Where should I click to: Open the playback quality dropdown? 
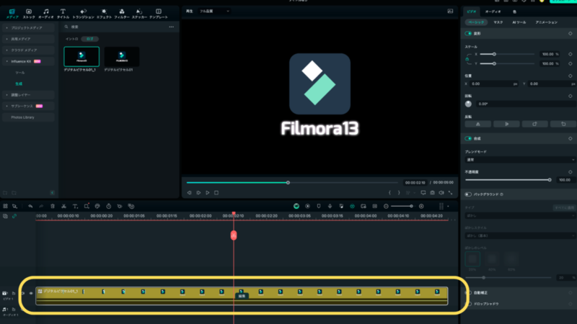pos(214,12)
